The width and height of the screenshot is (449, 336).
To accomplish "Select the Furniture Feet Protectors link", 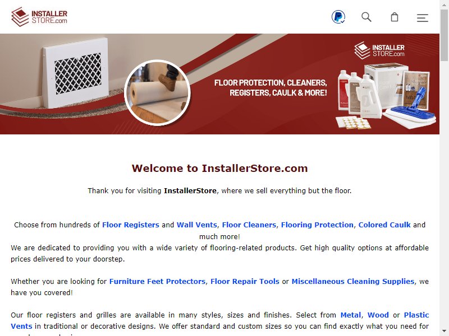I will pos(158,282).
